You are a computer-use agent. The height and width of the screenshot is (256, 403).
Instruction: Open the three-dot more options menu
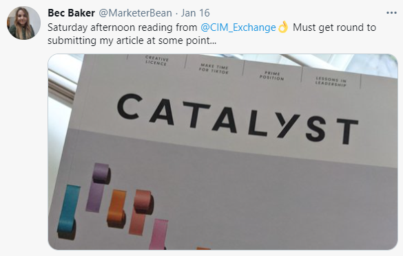coord(391,13)
